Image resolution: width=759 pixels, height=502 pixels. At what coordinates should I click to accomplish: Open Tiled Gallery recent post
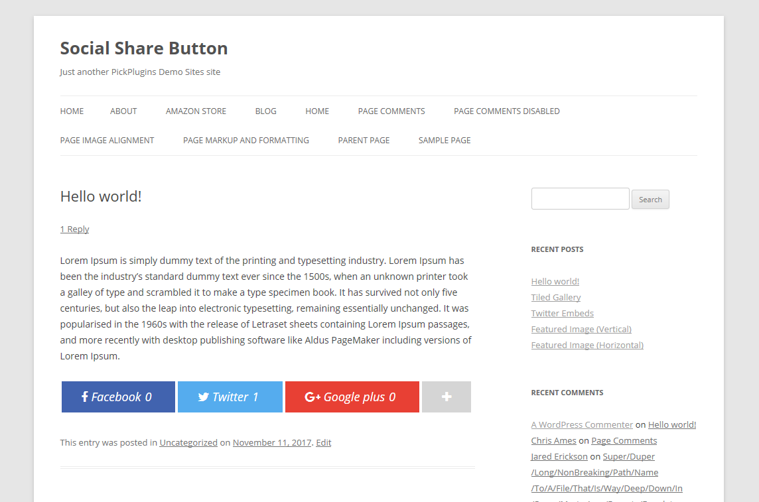(556, 298)
